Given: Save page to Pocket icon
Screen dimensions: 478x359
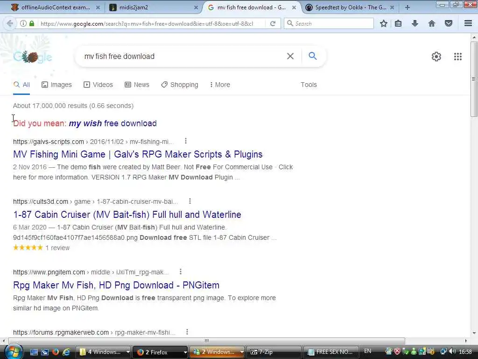Looking at the screenshot, I should coord(449,23).
